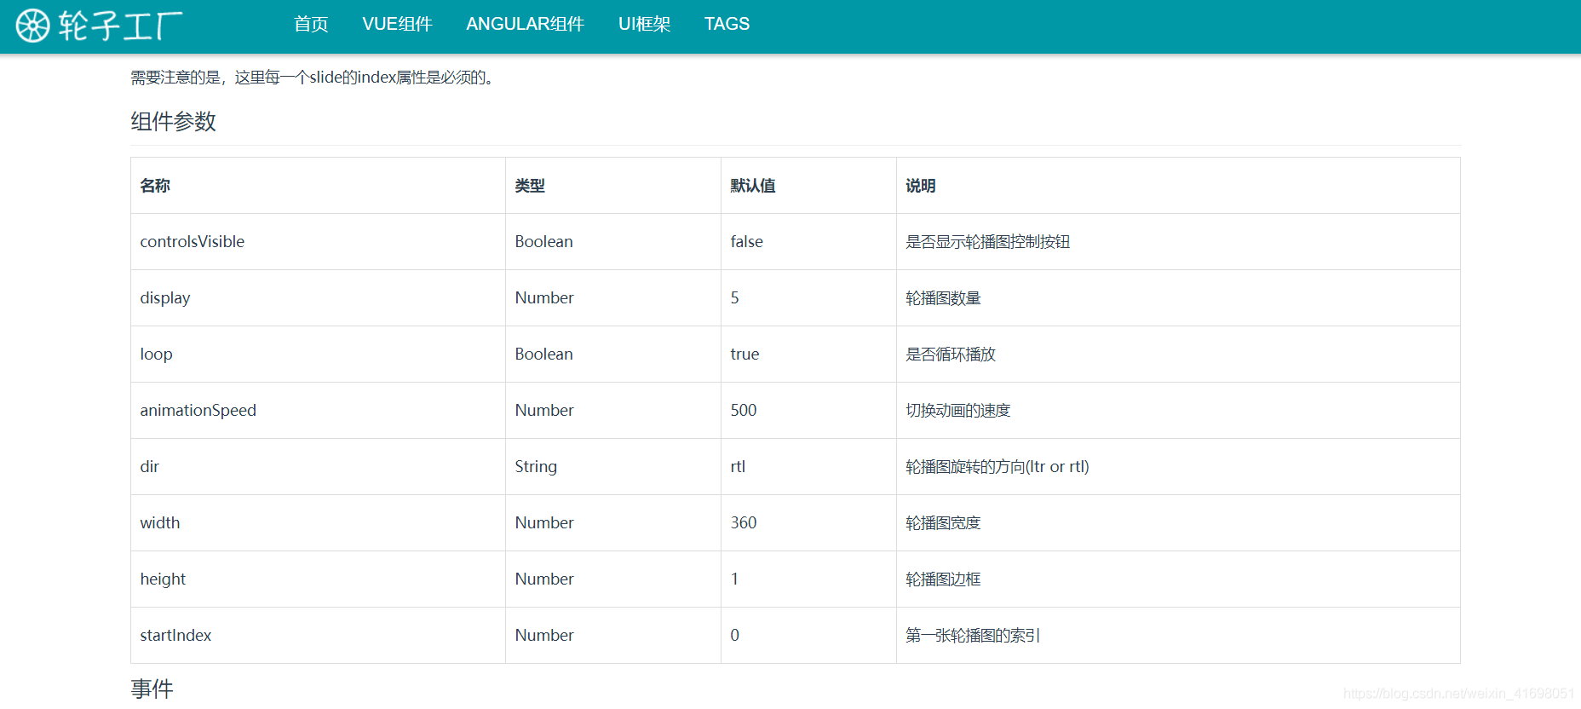The width and height of the screenshot is (1581, 709).
Task: Click the note about slide index属性
Action: tap(313, 78)
